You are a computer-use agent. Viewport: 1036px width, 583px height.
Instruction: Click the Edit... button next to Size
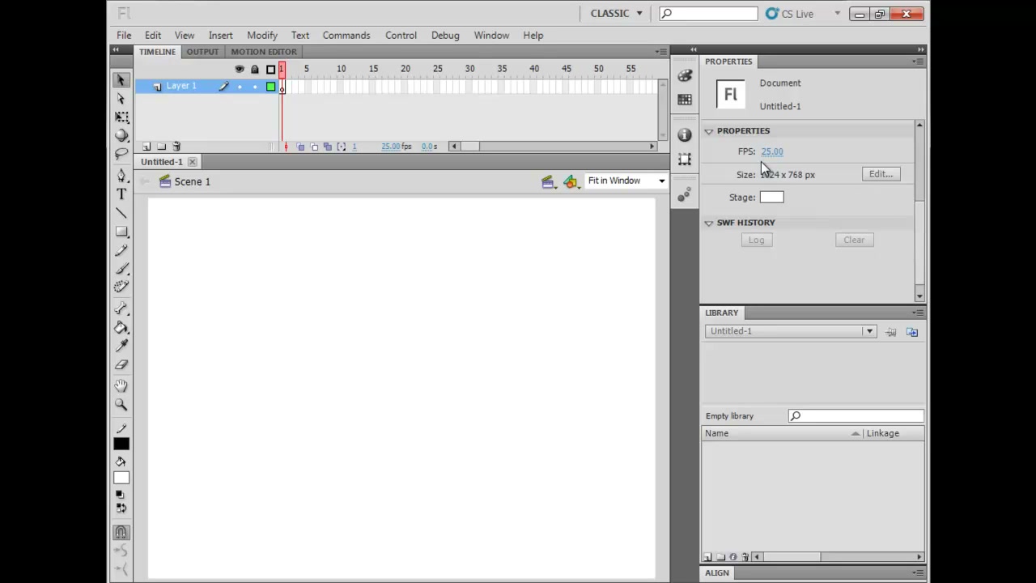[880, 174]
